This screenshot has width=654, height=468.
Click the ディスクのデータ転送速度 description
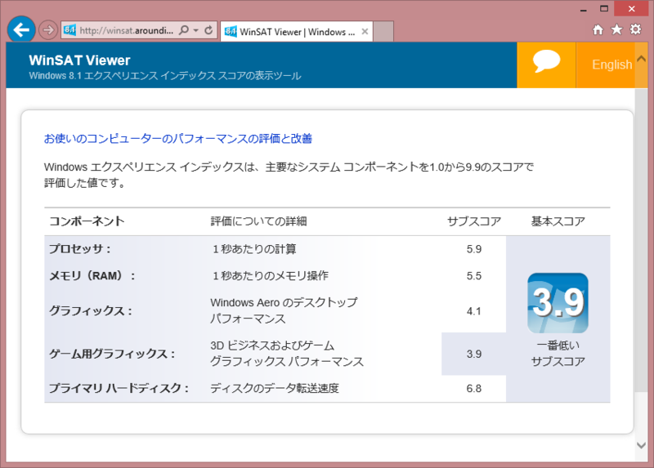point(275,389)
